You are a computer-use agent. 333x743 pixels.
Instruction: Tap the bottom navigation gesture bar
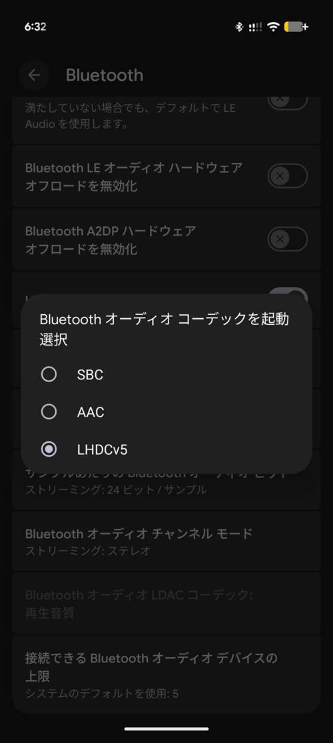click(x=166, y=729)
